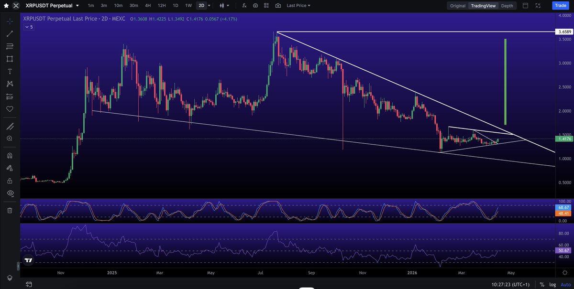The width and height of the screenshot is (574, 289).
Task: Switch to the Depth chart view
Action: [x=507, y=6]
